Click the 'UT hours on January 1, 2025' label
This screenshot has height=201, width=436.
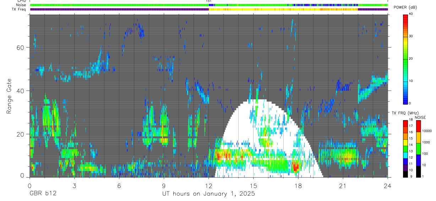[208, 194]
